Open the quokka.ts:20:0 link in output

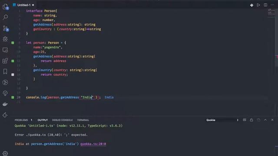click(x=93, y=144)
